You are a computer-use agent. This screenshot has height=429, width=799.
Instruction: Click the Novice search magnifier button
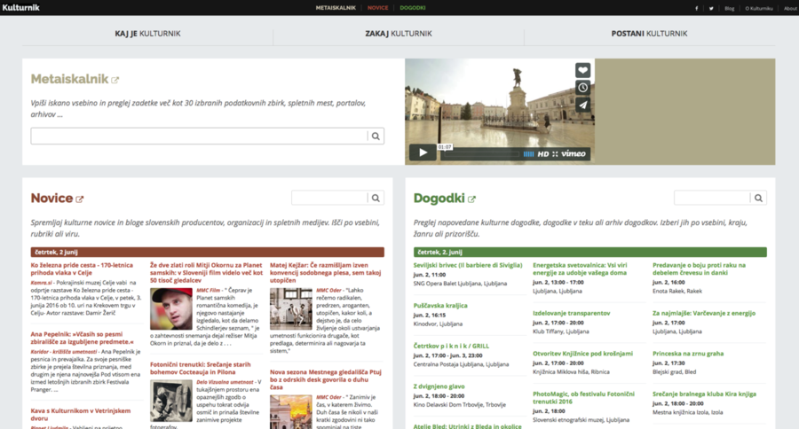pyautogui.click(x=376, y=199)
